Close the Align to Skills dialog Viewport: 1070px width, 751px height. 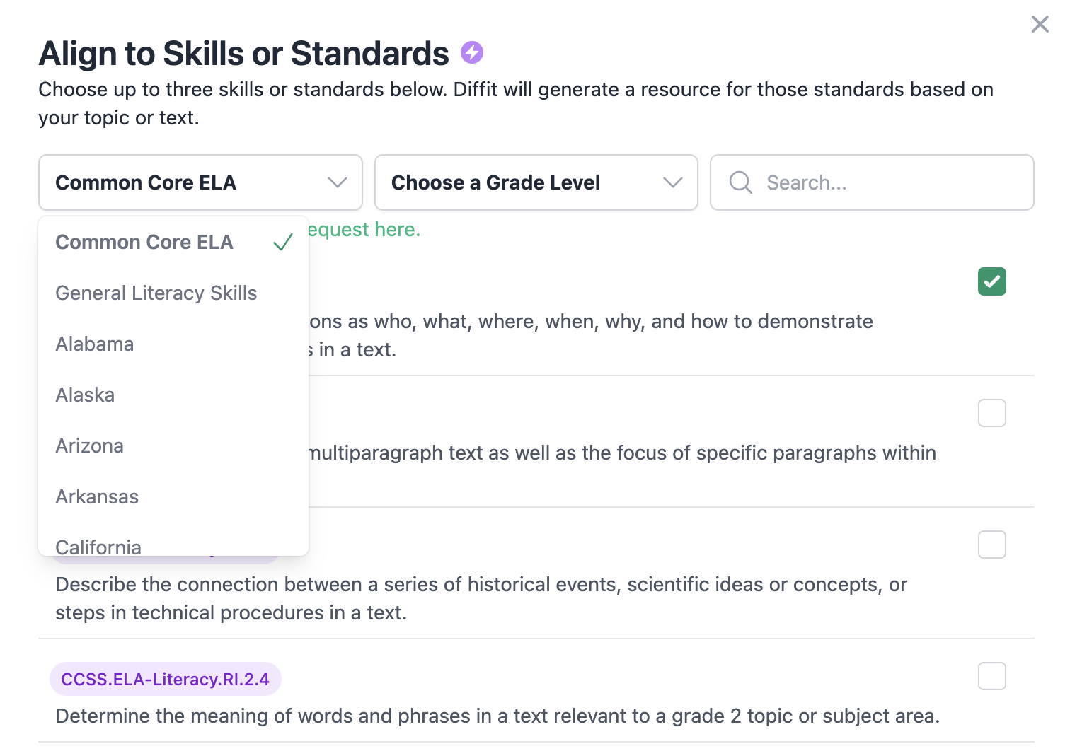(x=1040, y=24)
